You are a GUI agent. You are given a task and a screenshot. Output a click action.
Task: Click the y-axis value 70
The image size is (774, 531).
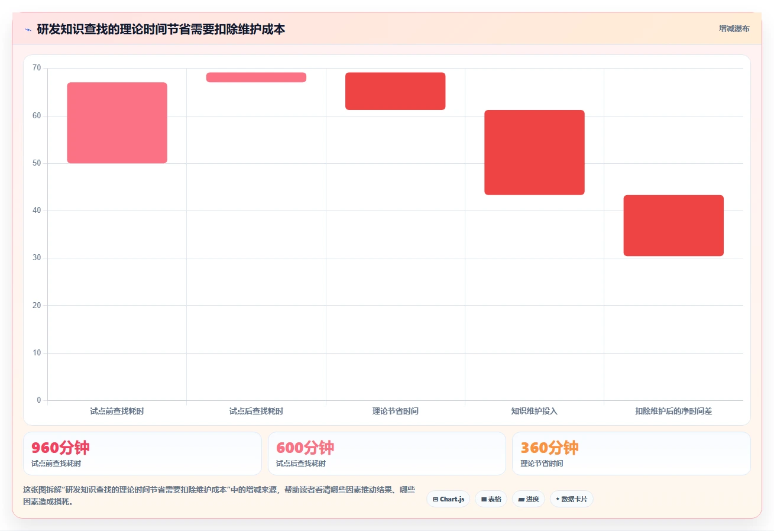point(37,68)
